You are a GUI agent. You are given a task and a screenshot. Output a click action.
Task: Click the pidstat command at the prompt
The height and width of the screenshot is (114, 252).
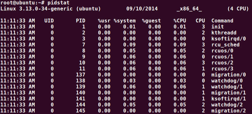coord(59,3)
